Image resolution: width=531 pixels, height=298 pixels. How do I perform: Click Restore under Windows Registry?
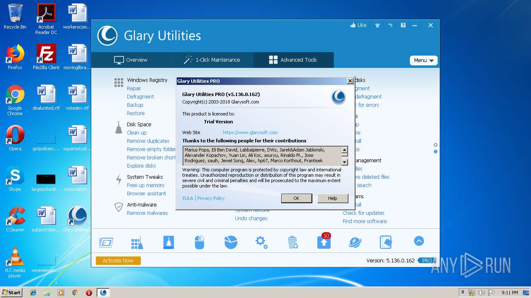136,113
